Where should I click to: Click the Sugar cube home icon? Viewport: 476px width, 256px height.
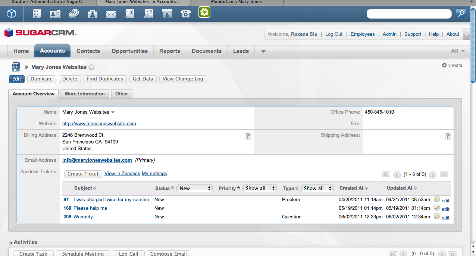(12, 14)
